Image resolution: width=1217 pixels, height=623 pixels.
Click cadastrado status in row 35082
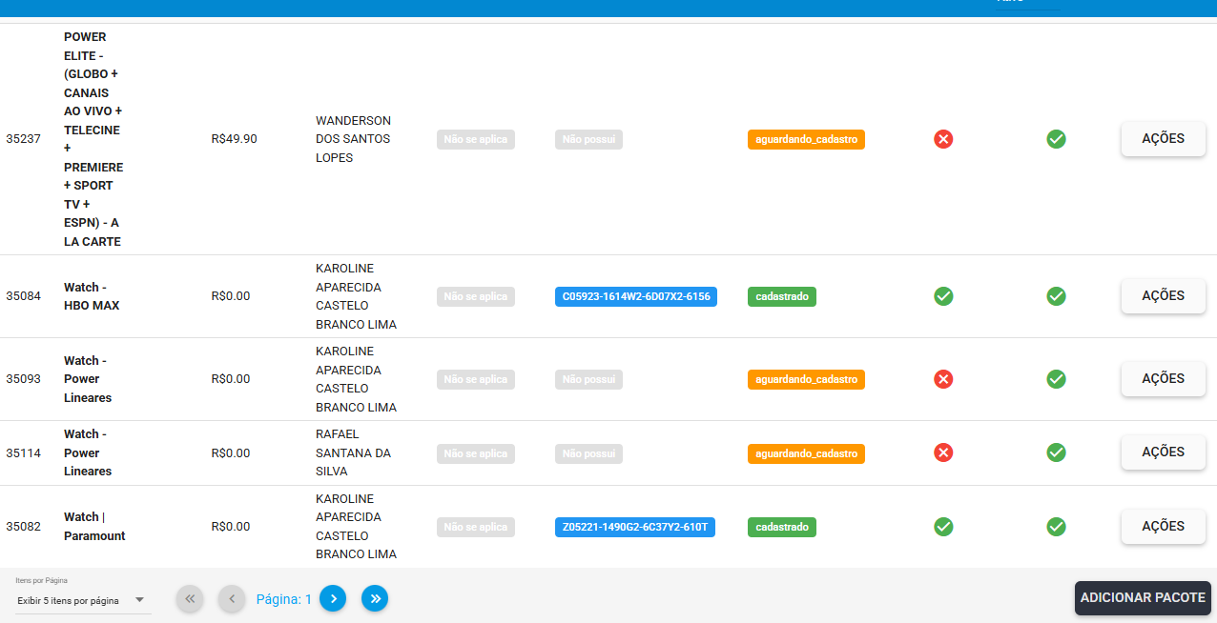point(782,527)
